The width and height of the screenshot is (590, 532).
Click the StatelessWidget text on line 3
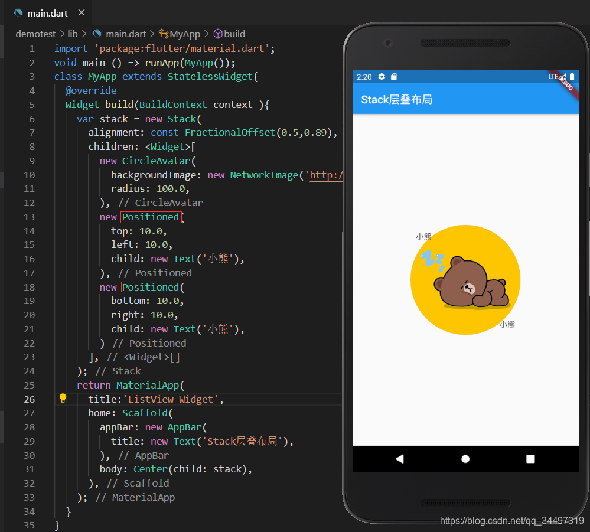coord(210,76)
